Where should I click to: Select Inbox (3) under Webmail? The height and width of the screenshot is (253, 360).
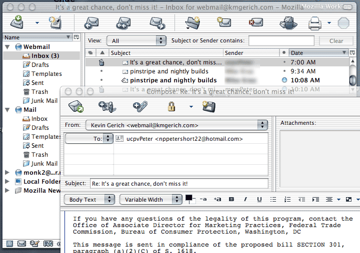pyautogui.click(x=41, y=56)
